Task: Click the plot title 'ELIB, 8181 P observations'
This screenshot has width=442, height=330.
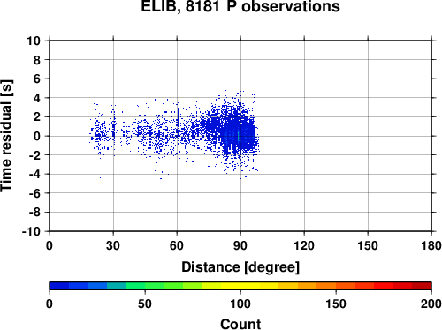Action: pos(240,6)
